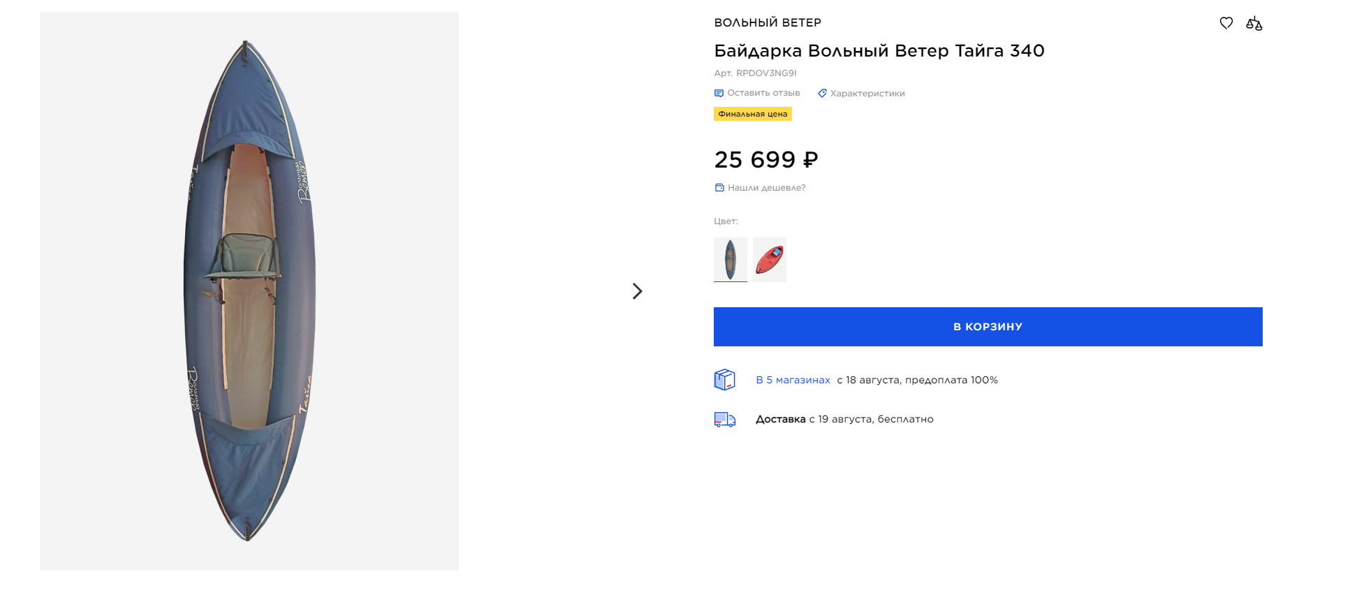
Task: Click the store pickup box icon
Action: click(724, 380)
